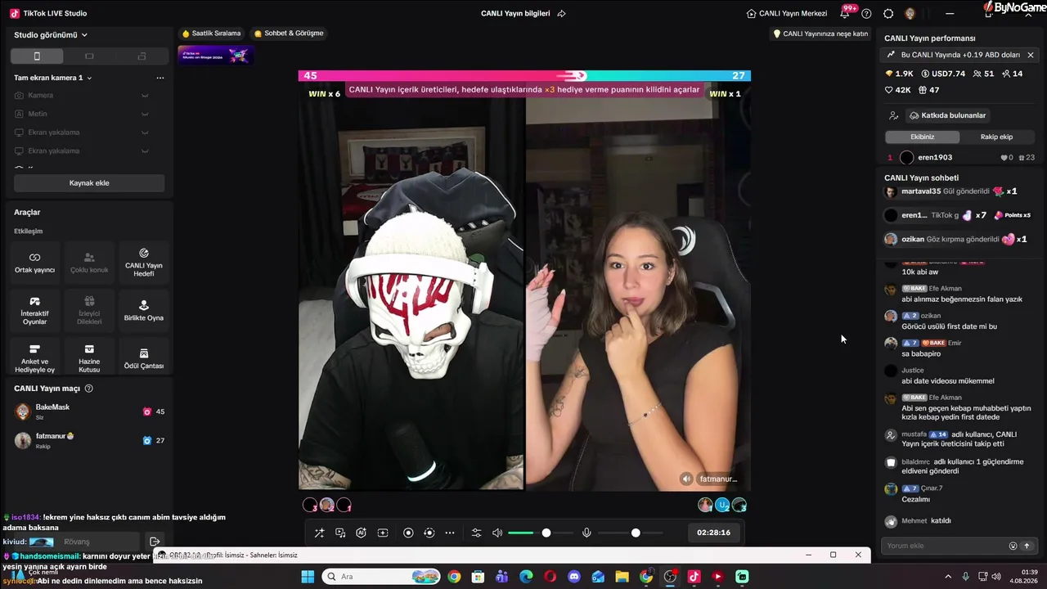Toggle visibility of the Metin source

coord(145,114)
